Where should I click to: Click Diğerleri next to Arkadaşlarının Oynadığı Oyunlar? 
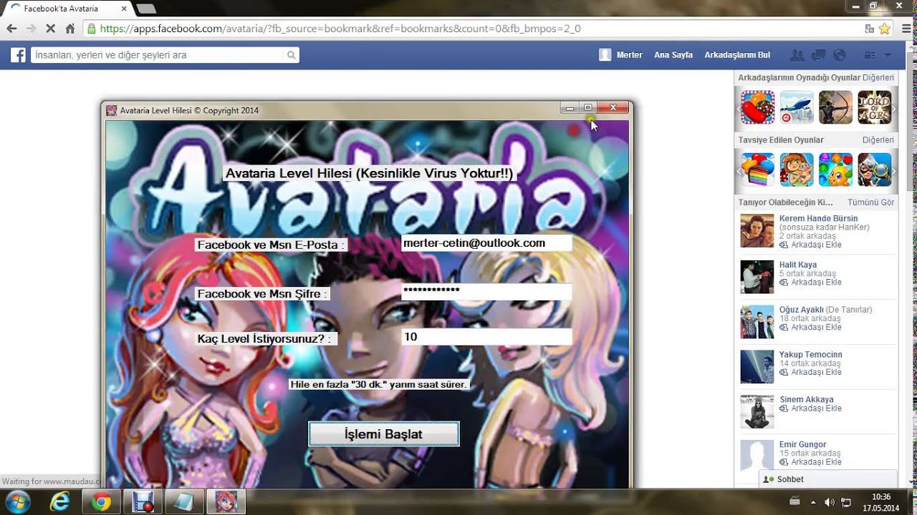(878, 77)
